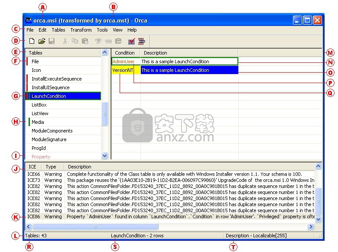Viewport: 338px width, 252px height.
Task: Click the Paste clipboard toolbar icon
Action: [85, 41]
